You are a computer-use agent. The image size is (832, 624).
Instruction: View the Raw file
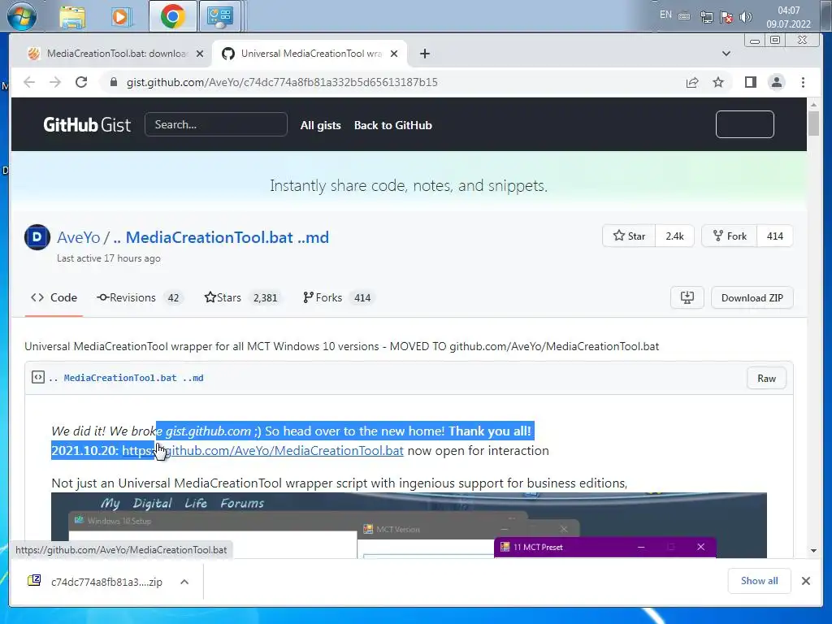[x=766, y=379]
